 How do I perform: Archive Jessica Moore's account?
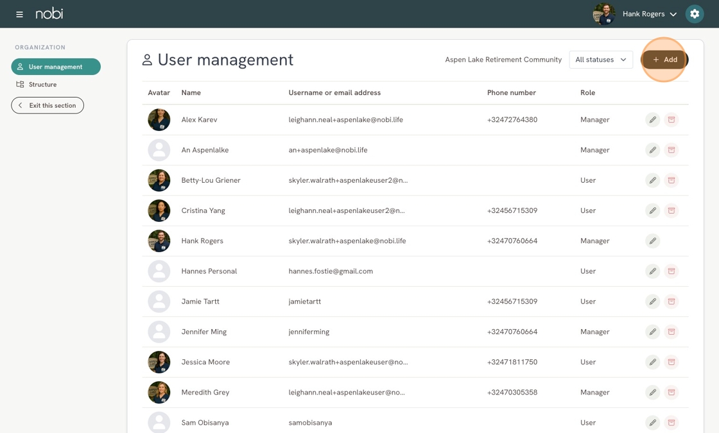(x=671, y=362)
